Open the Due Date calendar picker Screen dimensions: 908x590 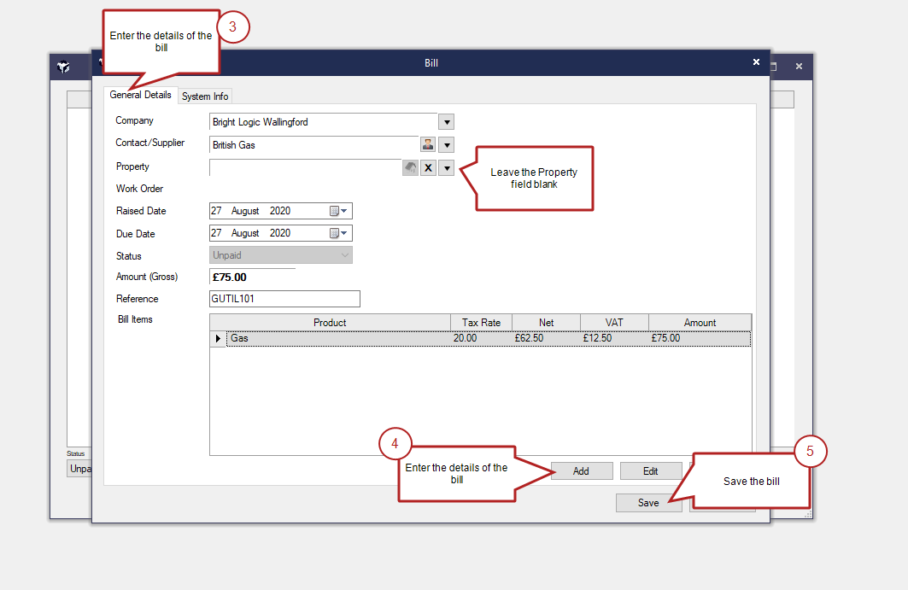pyautogui.click(x=339, y=233)
